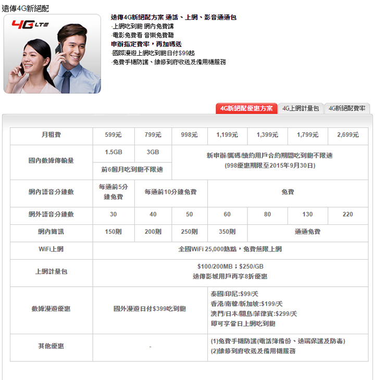Image resolution: width=375 pixels, height=380 pixels.
Task: Click the 80 minutes cell
Action: tap(267, 214)
